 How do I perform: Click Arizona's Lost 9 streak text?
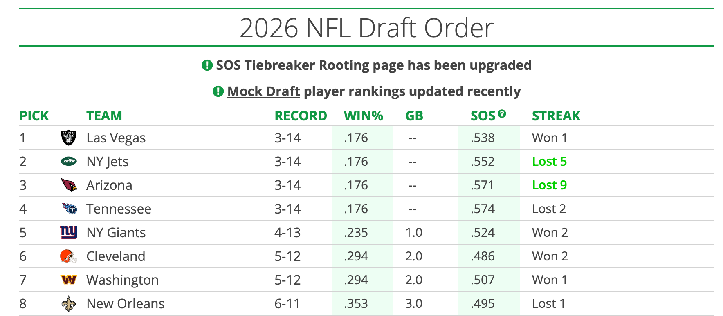(549, 185)
